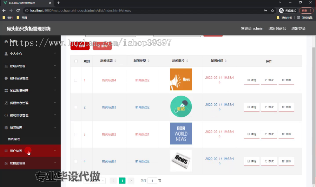
Task: Sort table by 新闻标题 column arrows
Action: 115,61
